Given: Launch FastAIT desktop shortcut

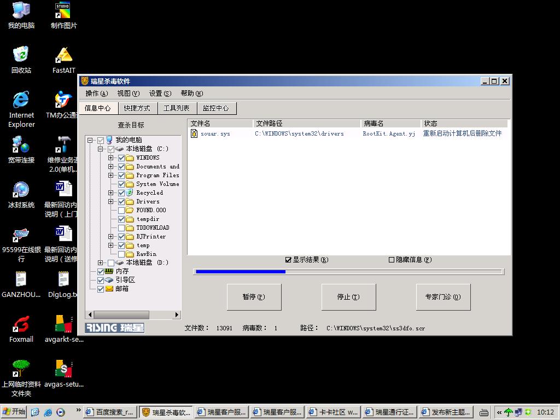Looking at the screenshot, I should [x=63, y=60].
